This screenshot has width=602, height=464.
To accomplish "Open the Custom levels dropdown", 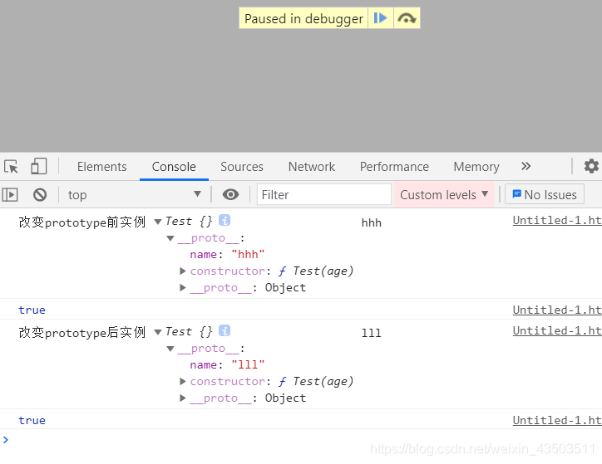I will click(444, 194).
